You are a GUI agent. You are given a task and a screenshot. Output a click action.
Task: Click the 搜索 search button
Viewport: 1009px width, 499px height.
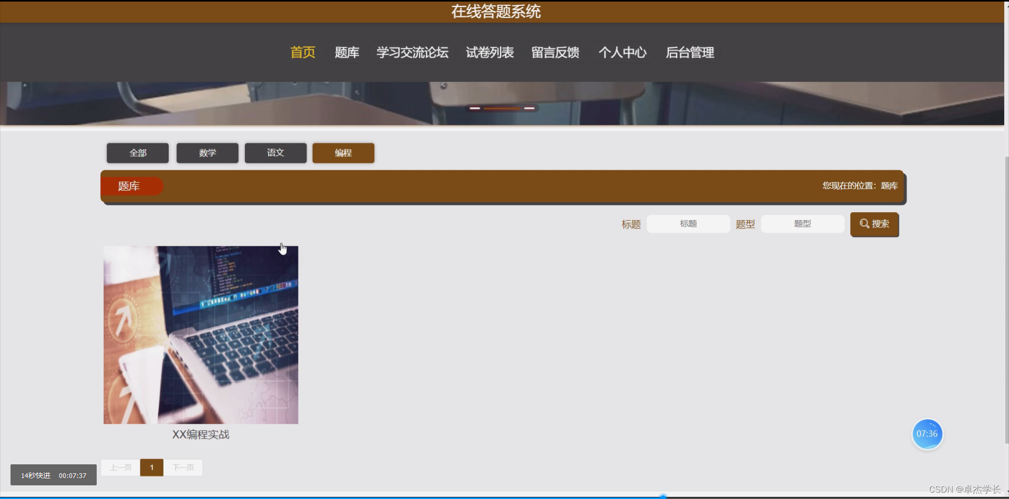tap(874, 224)
